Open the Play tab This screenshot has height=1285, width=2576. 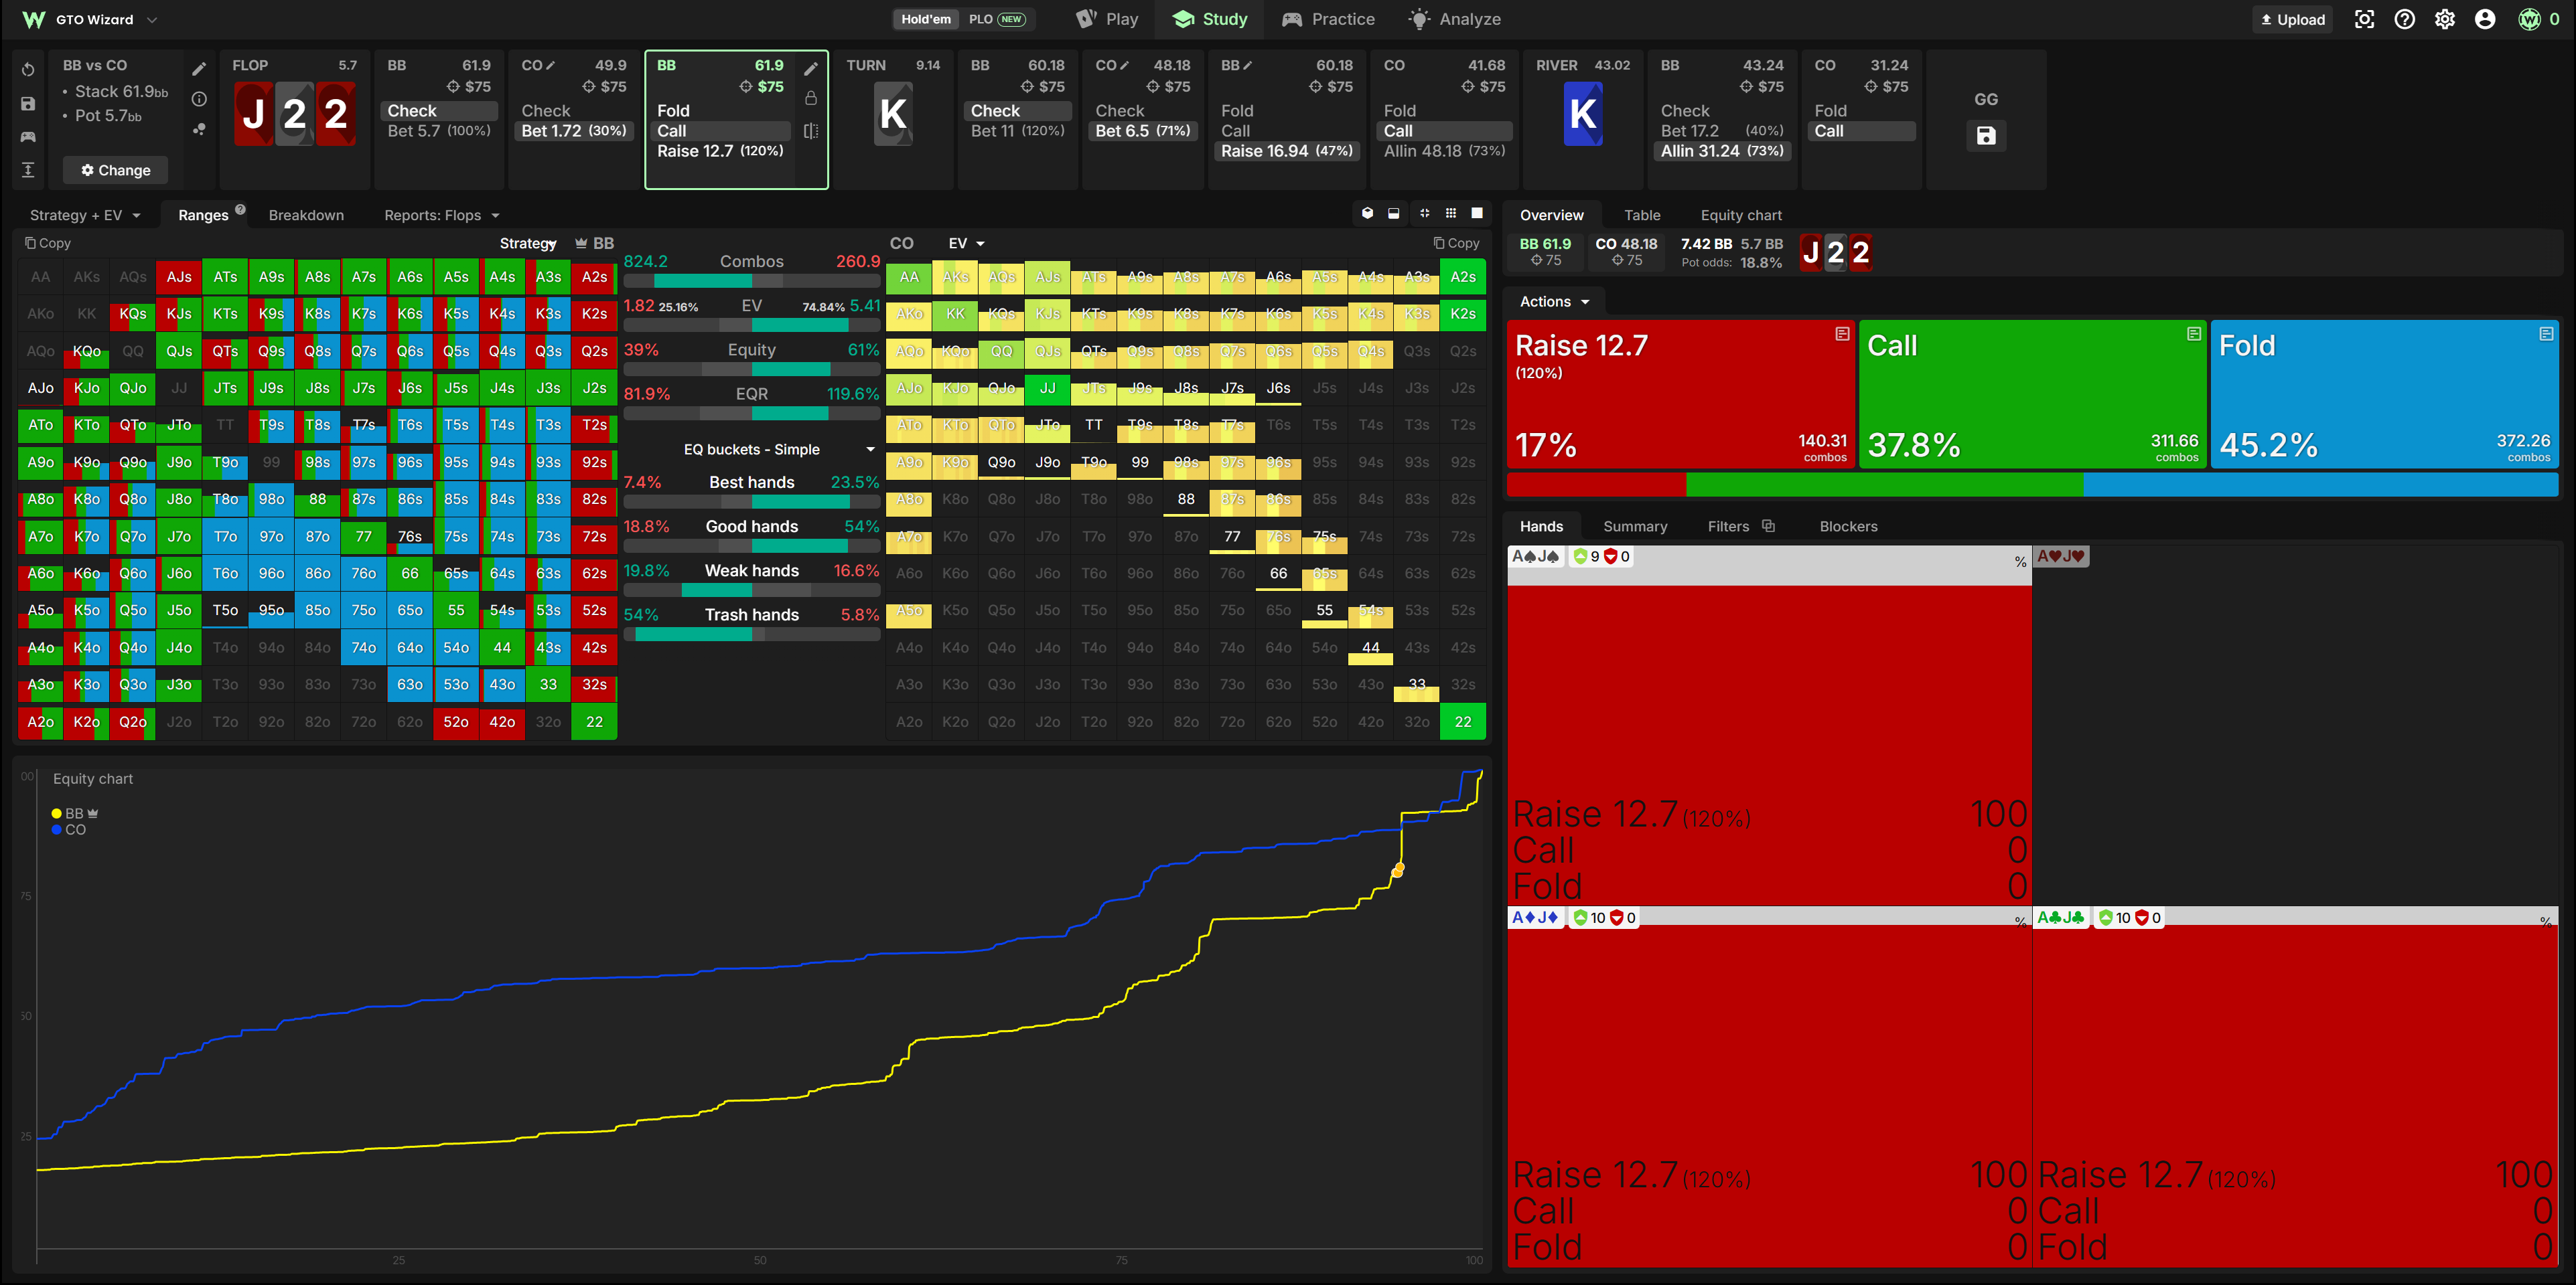1107,19
